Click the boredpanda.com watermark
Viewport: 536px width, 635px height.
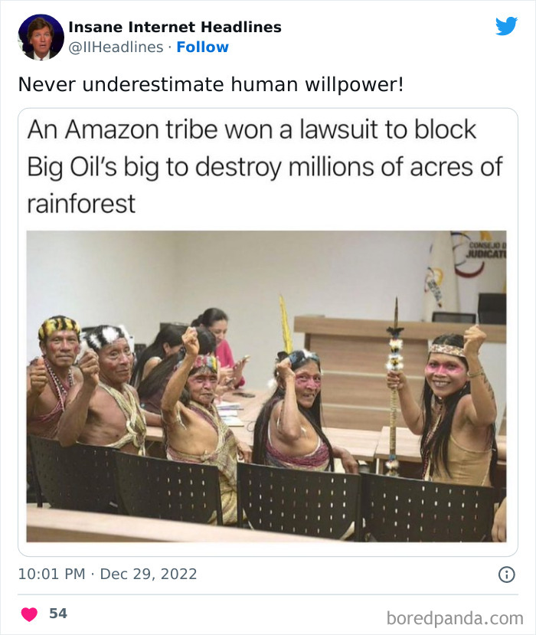(x=455, y=618)
